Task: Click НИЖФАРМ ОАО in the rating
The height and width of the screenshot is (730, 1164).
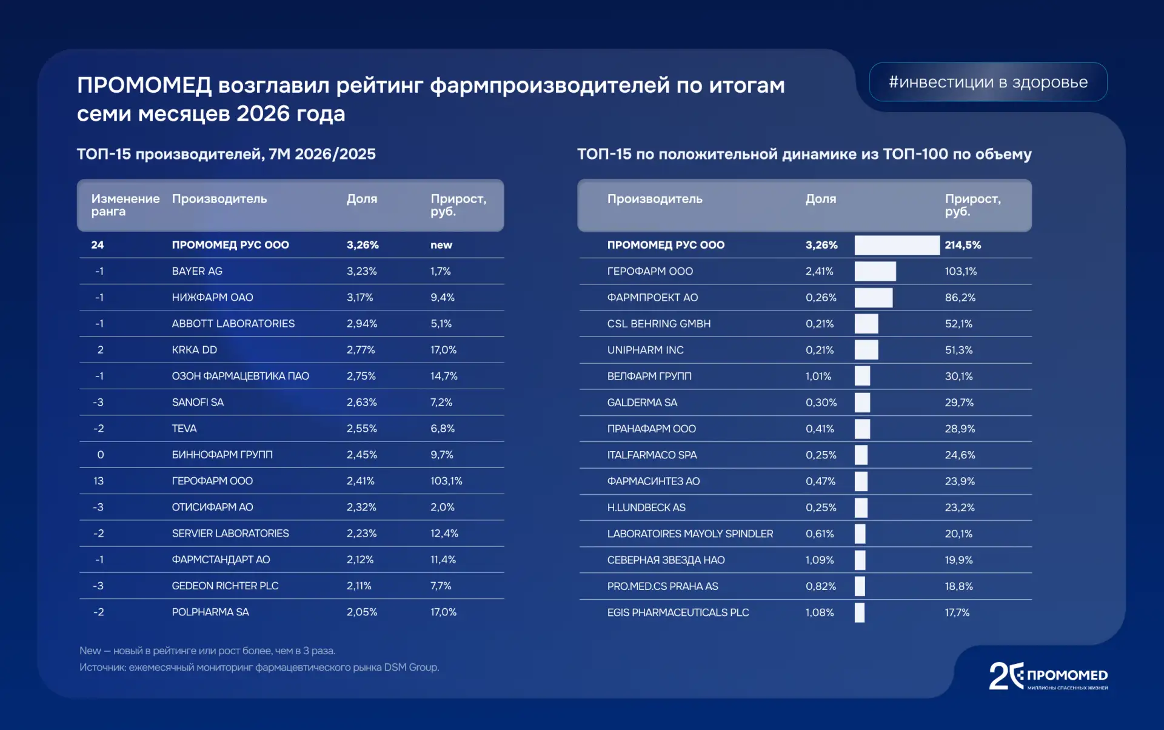Action: 212,297
